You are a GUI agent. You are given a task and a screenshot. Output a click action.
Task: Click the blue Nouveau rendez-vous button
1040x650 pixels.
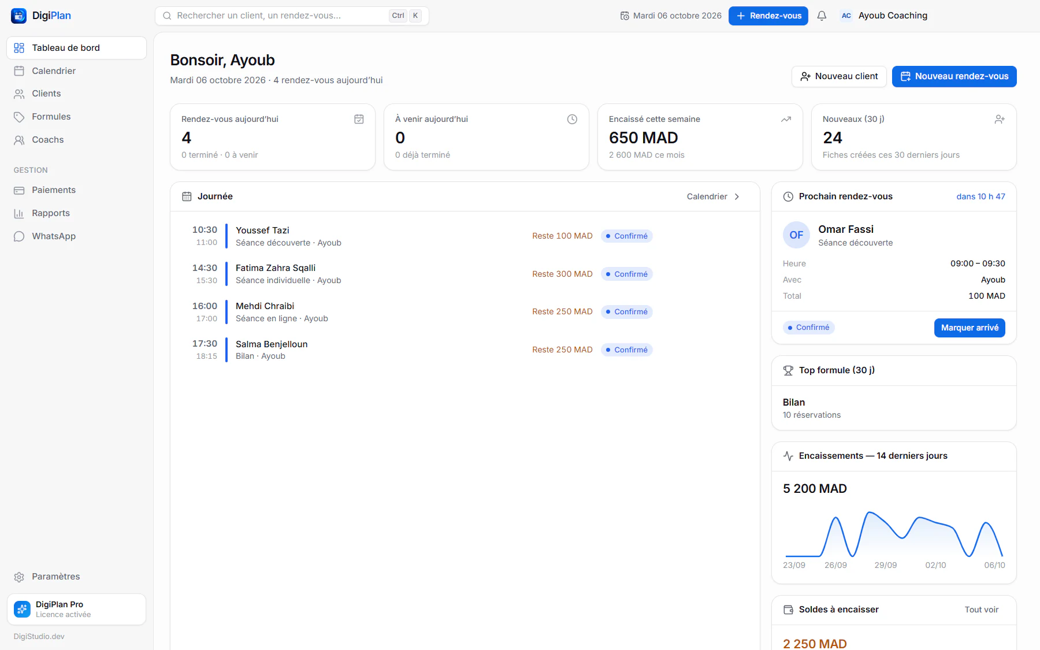coord(954,76)
